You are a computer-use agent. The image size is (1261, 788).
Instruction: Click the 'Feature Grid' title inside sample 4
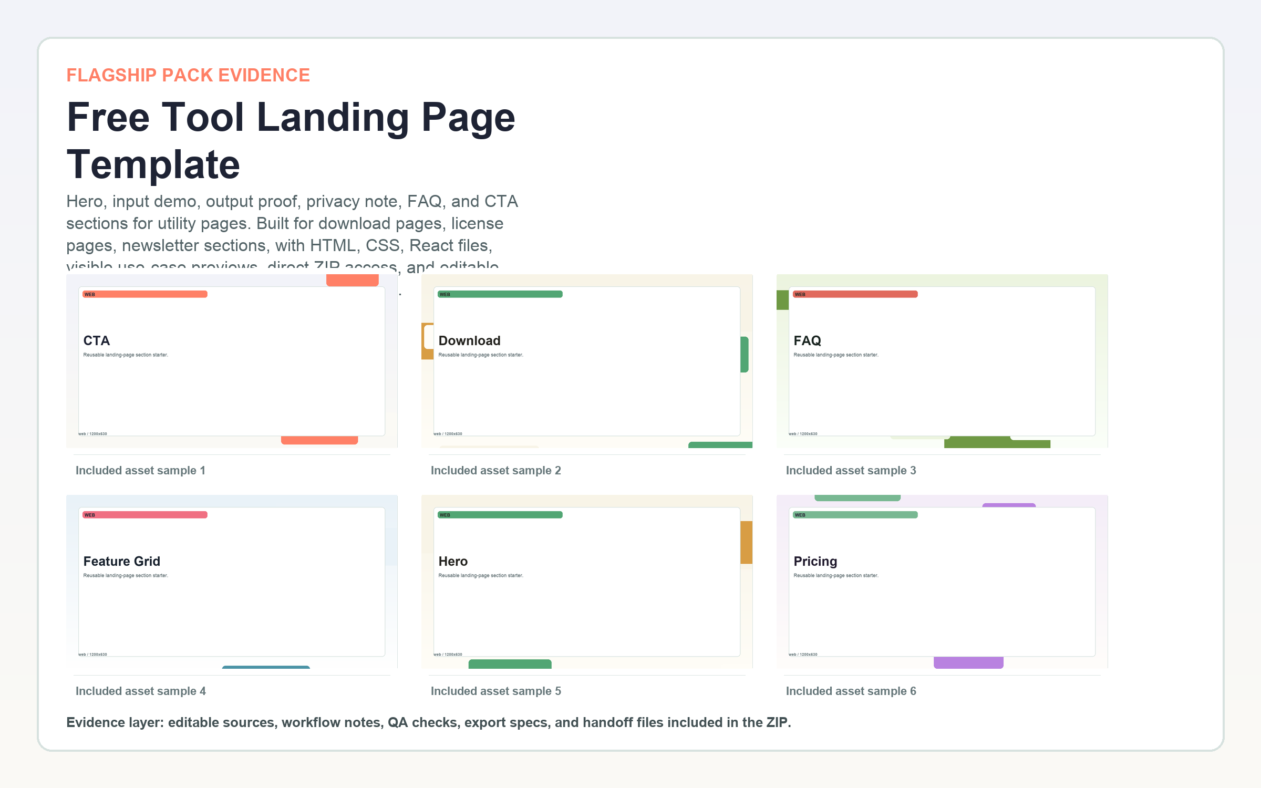pos(122,561)
